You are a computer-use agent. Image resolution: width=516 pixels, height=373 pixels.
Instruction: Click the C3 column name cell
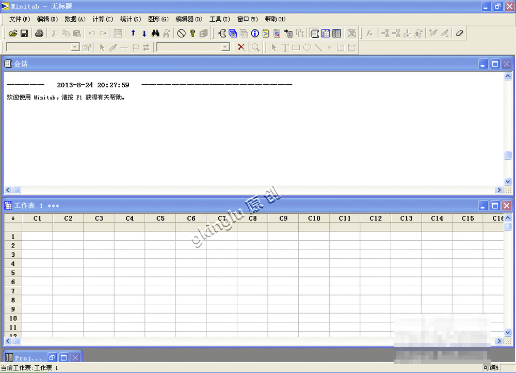coord(99,227)
